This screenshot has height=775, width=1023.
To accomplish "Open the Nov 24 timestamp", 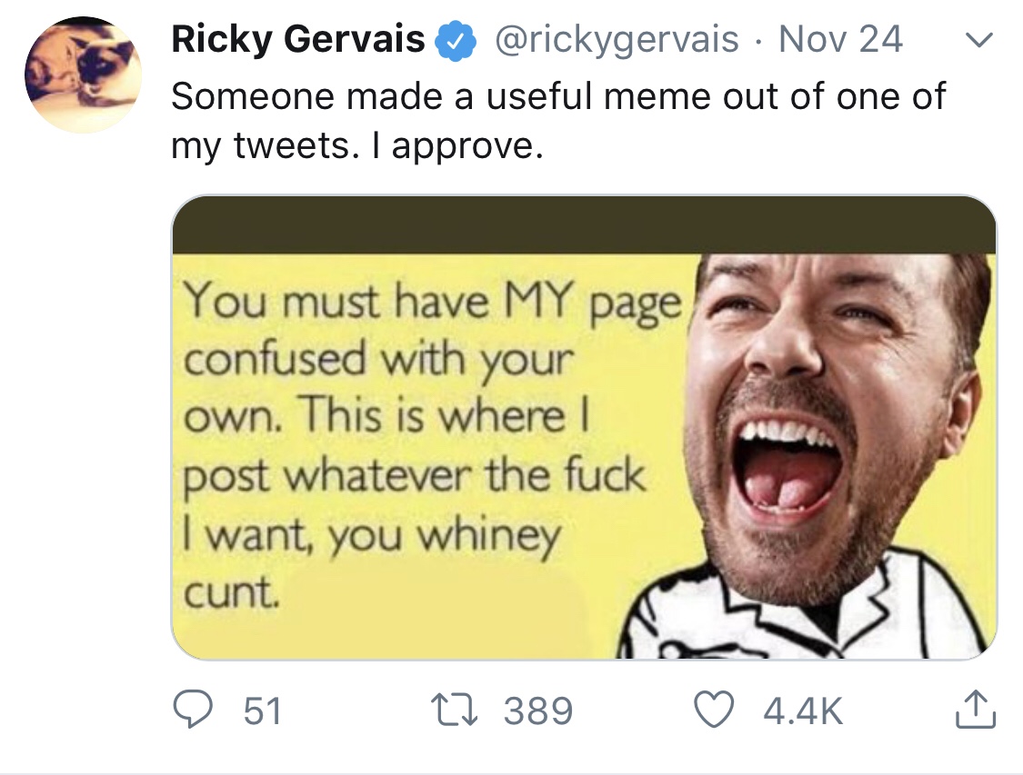I will pos(841,40).
